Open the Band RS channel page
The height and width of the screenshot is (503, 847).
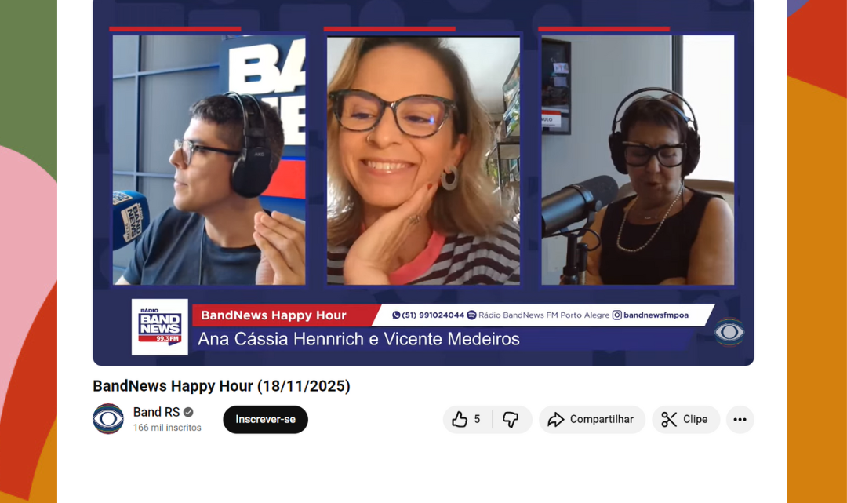(156, 411)
